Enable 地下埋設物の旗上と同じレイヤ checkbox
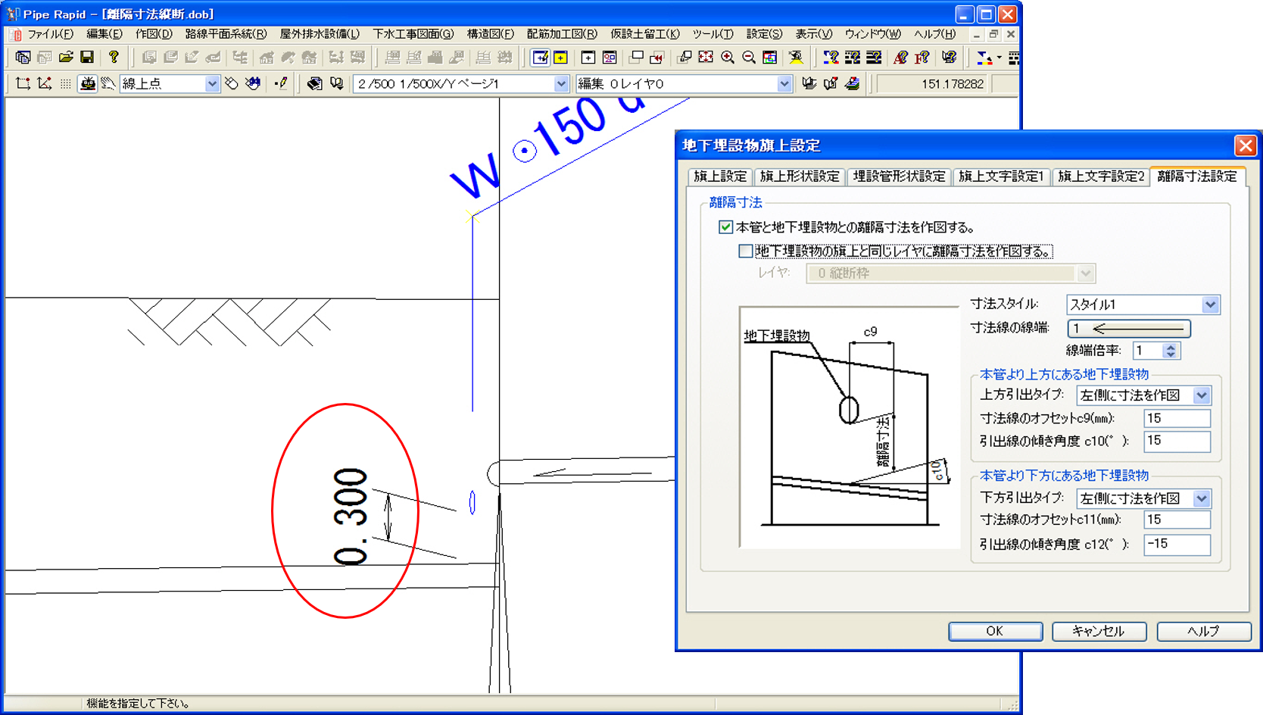This screenshot has width=1263, height=715. click(x=745, y=251)
